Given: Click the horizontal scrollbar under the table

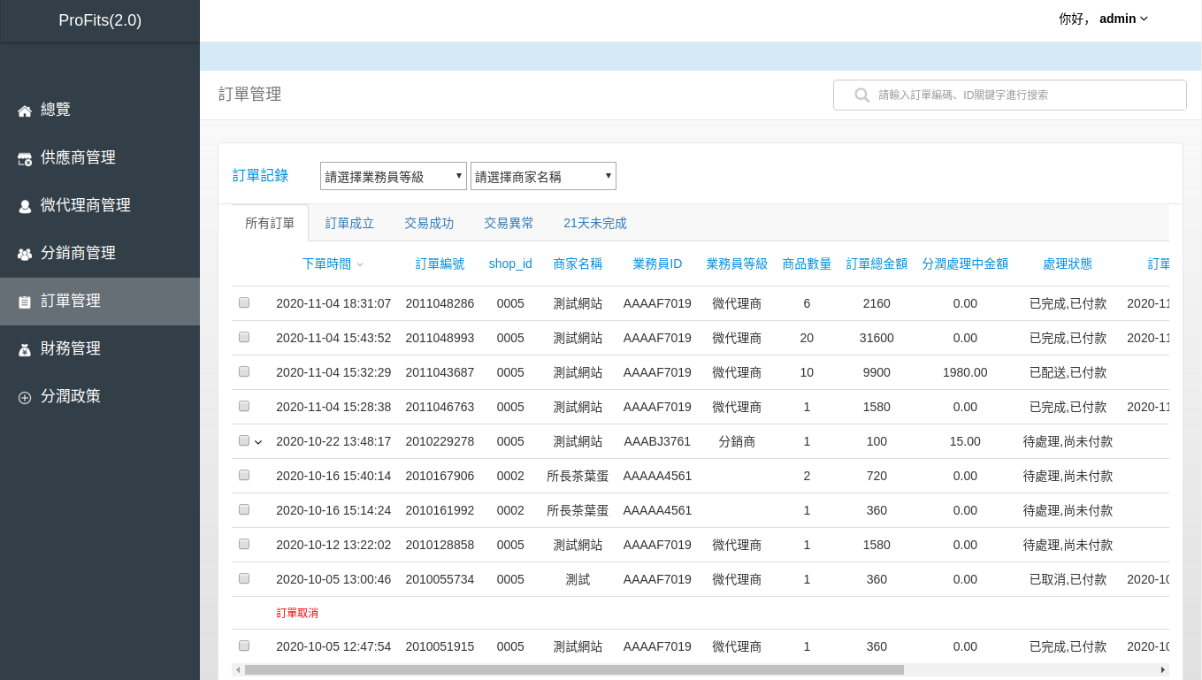Looking at the screenshot, I should 574,669.
